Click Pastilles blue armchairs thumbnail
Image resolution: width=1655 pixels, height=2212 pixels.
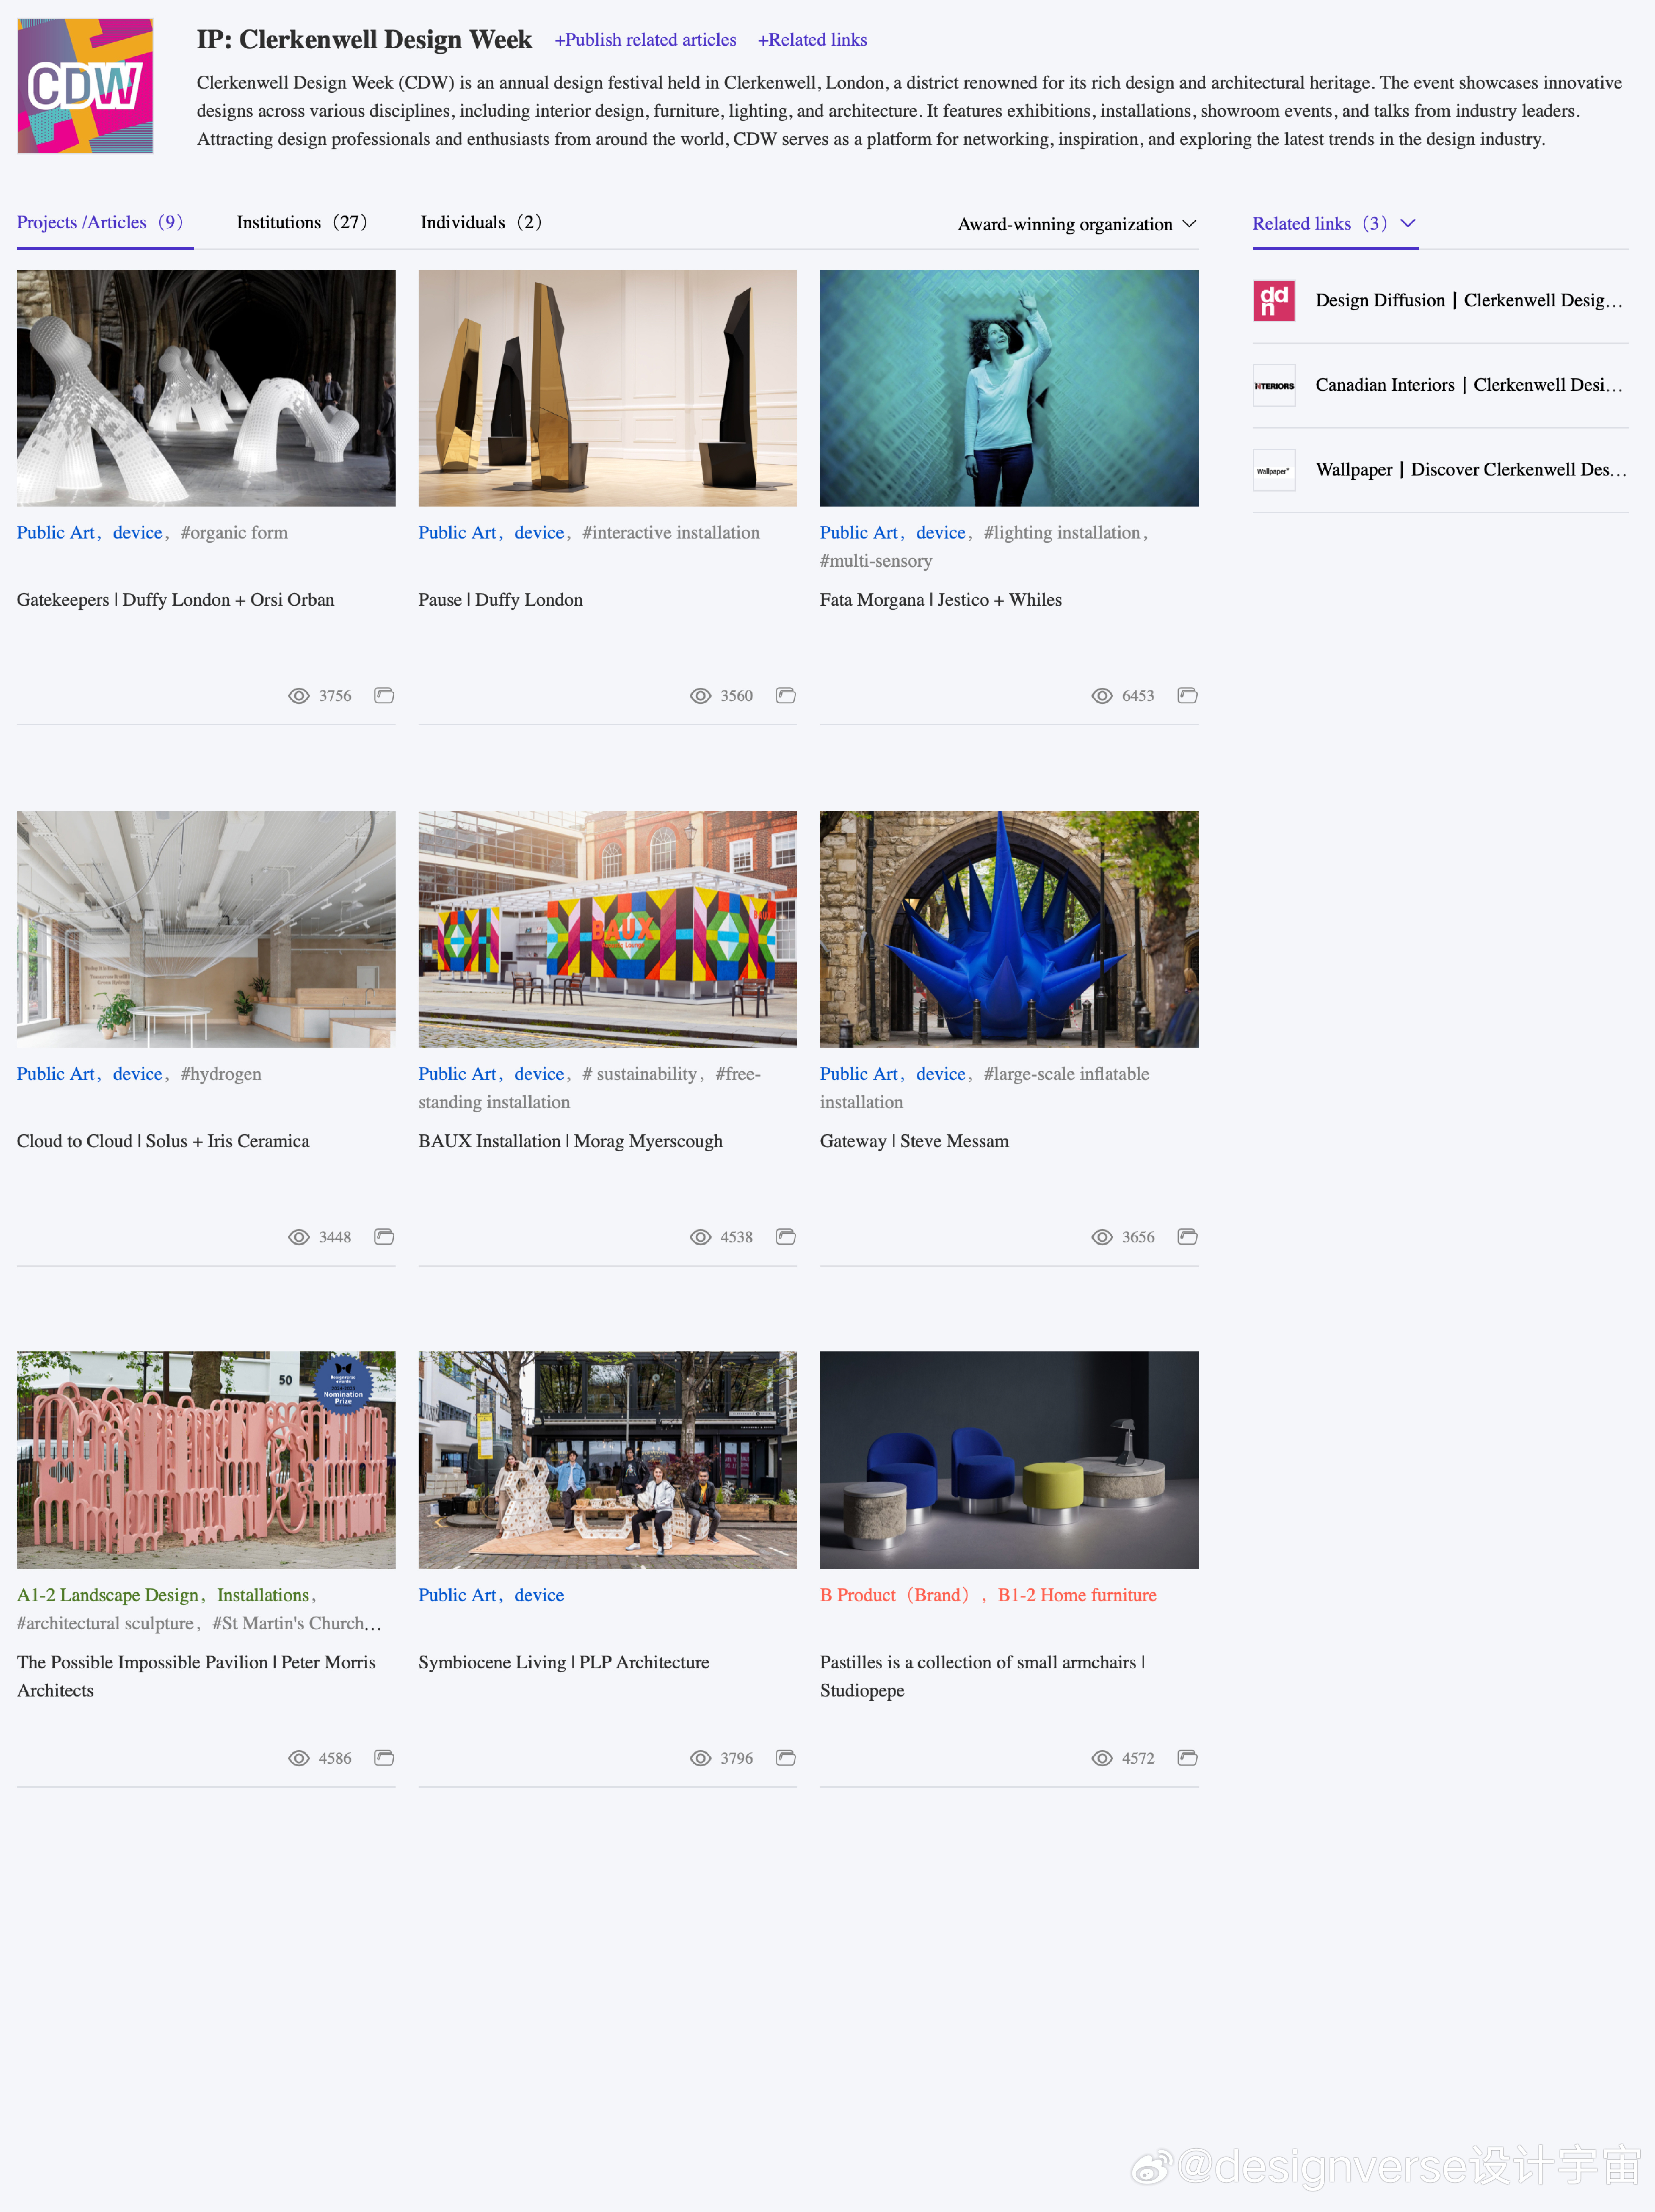(x=1009, y=1460)
